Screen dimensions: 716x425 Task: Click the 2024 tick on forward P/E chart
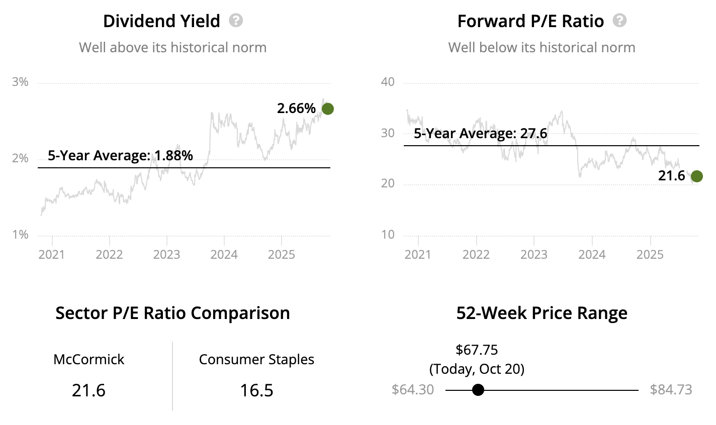592,254
